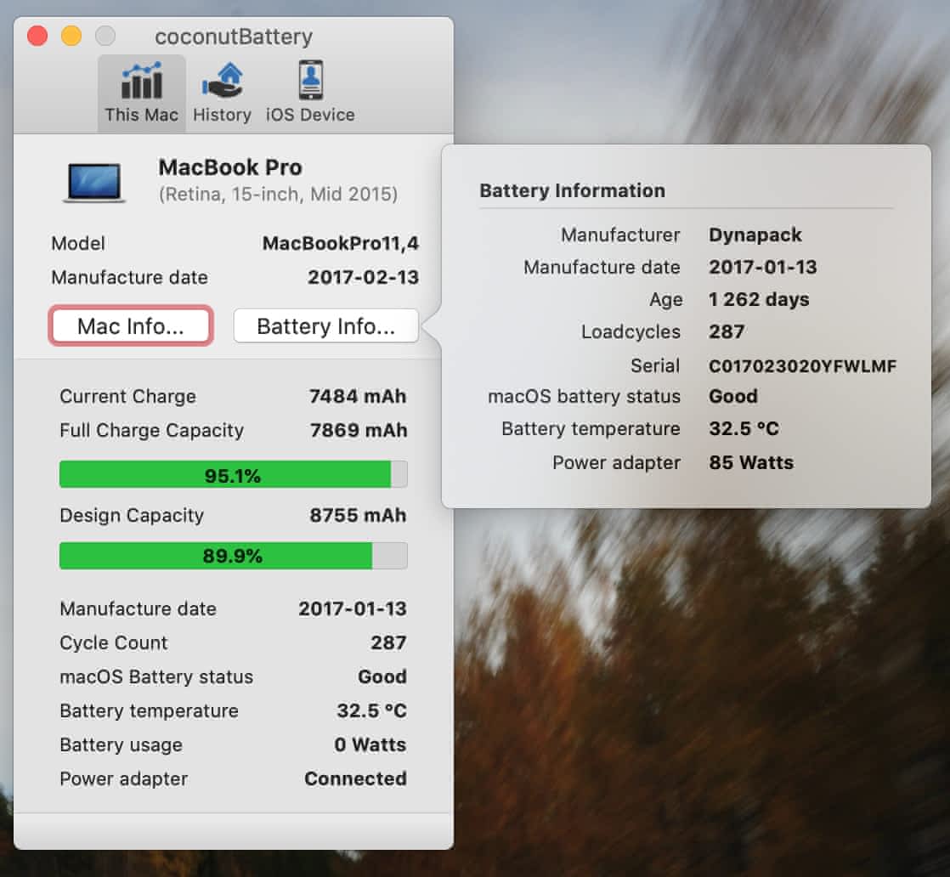Click the 1 262 days age value
Viewport: 950px width, 877px height.
coord(759,299)
